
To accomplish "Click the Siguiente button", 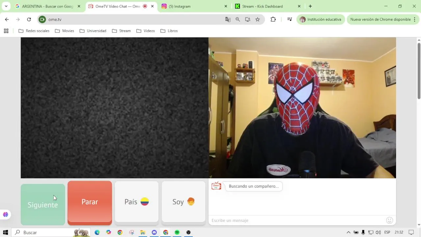I will [43, 204].
